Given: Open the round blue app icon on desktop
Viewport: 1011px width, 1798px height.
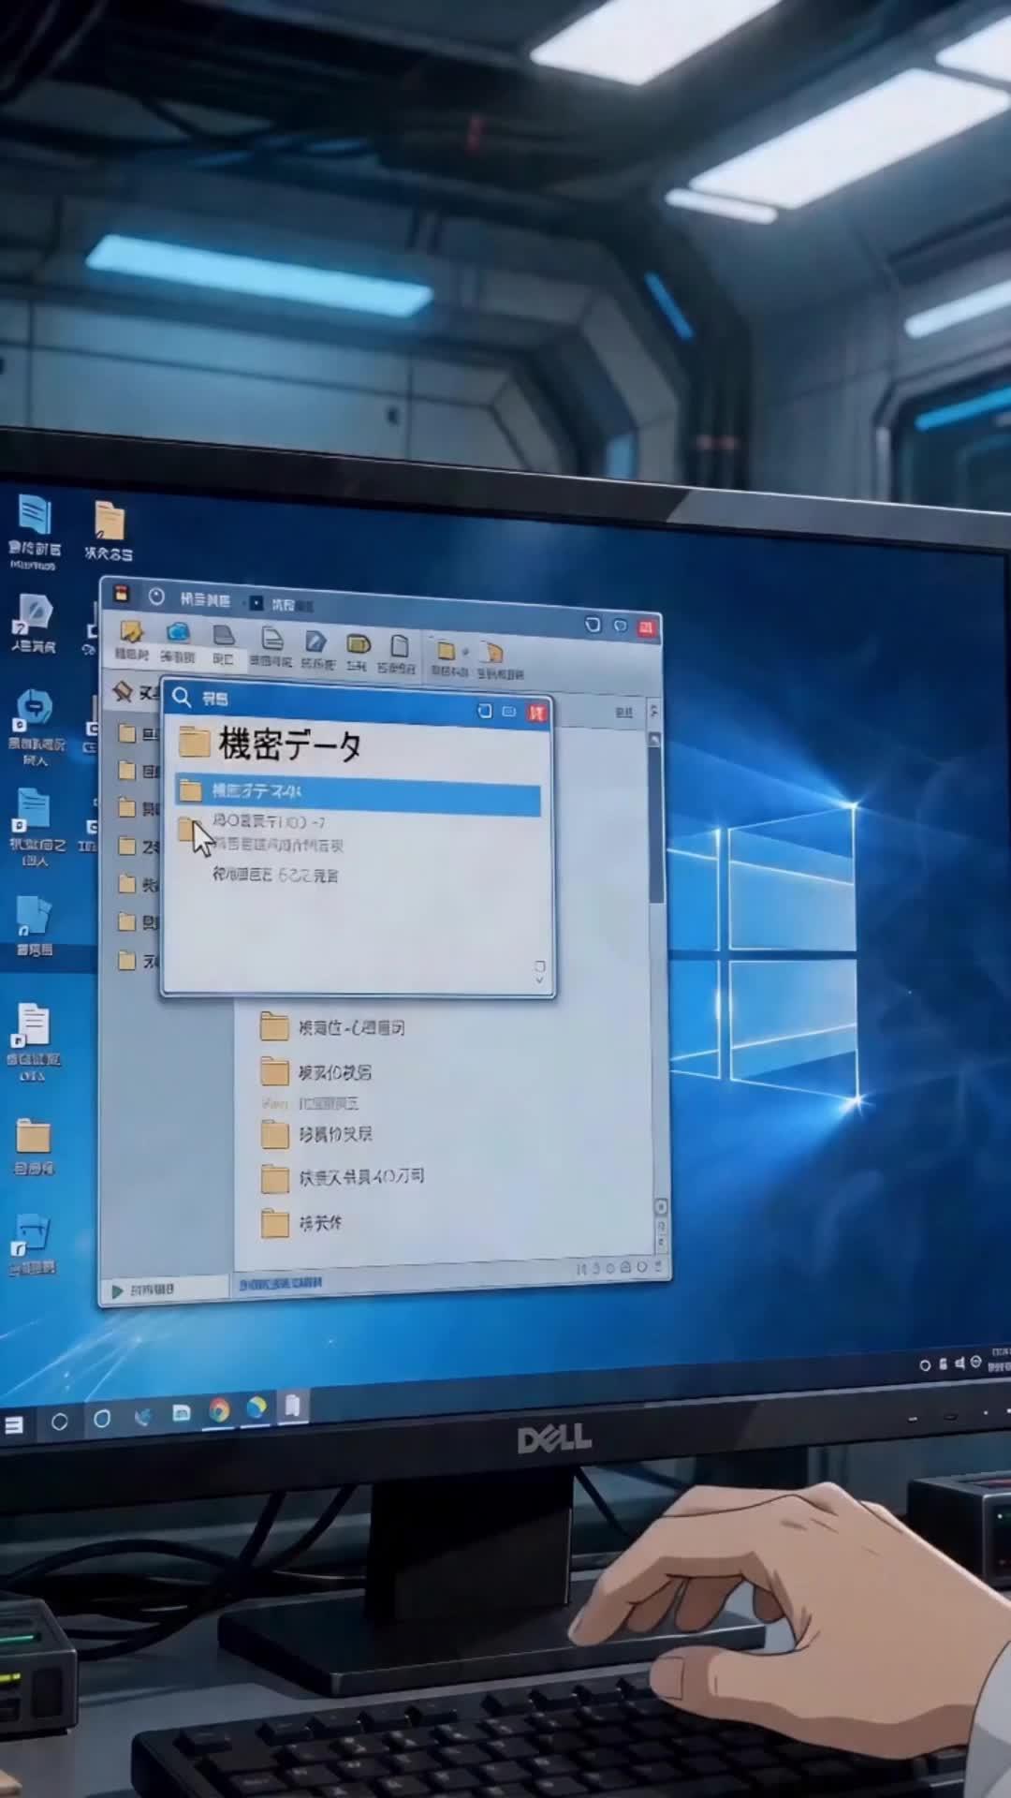Looking at the screenshot, I should click(35, 709).
